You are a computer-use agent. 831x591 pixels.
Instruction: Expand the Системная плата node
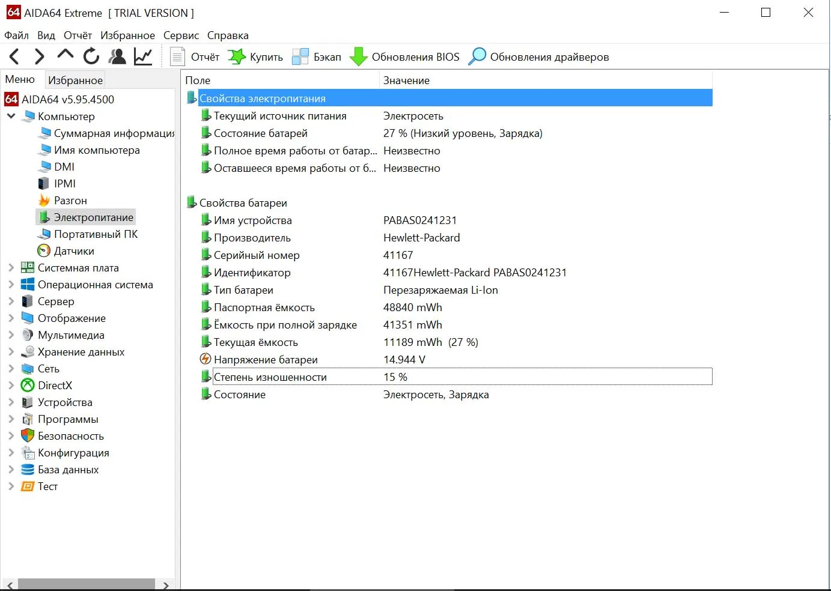point(11,268)
